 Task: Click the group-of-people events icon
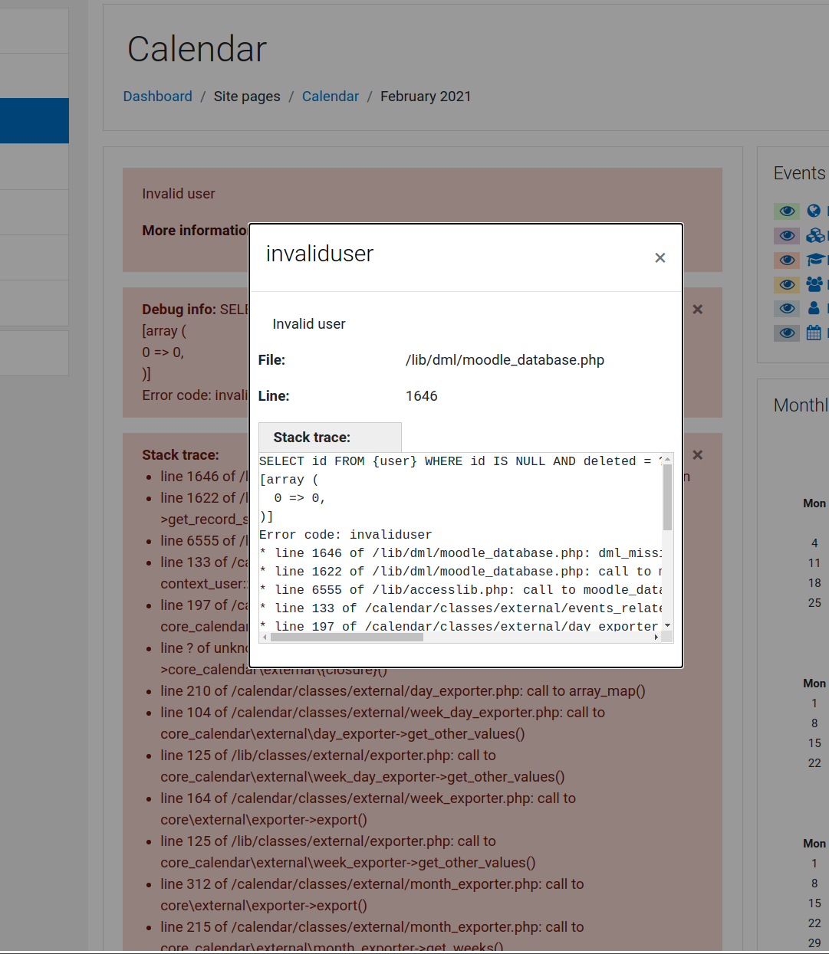(814, 284)
